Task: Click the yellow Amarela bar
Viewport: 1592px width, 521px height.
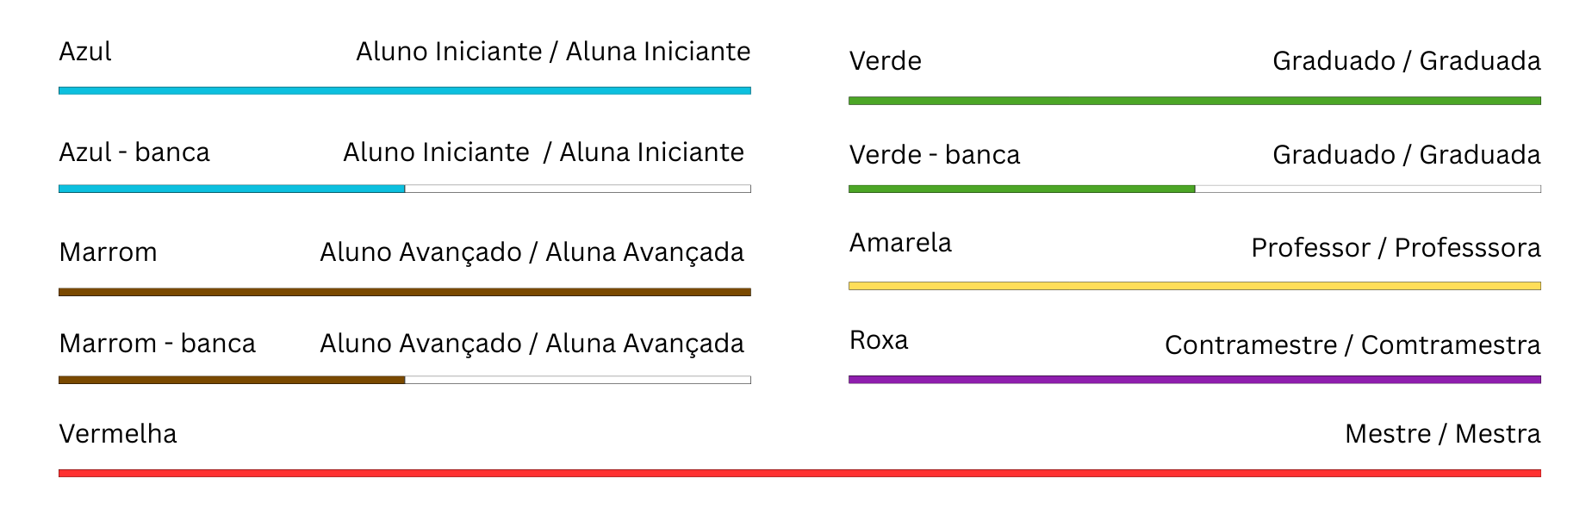Action: (1194, 286)
